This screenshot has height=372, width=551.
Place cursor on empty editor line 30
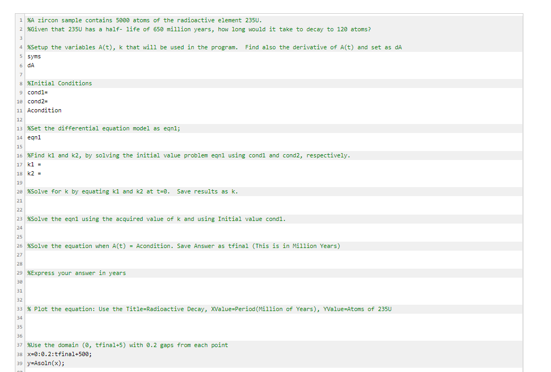[x=274, y=282]
